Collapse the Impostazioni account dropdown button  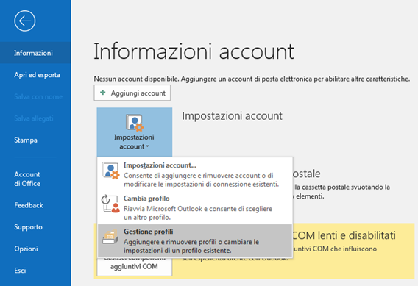tap(135, 132)
